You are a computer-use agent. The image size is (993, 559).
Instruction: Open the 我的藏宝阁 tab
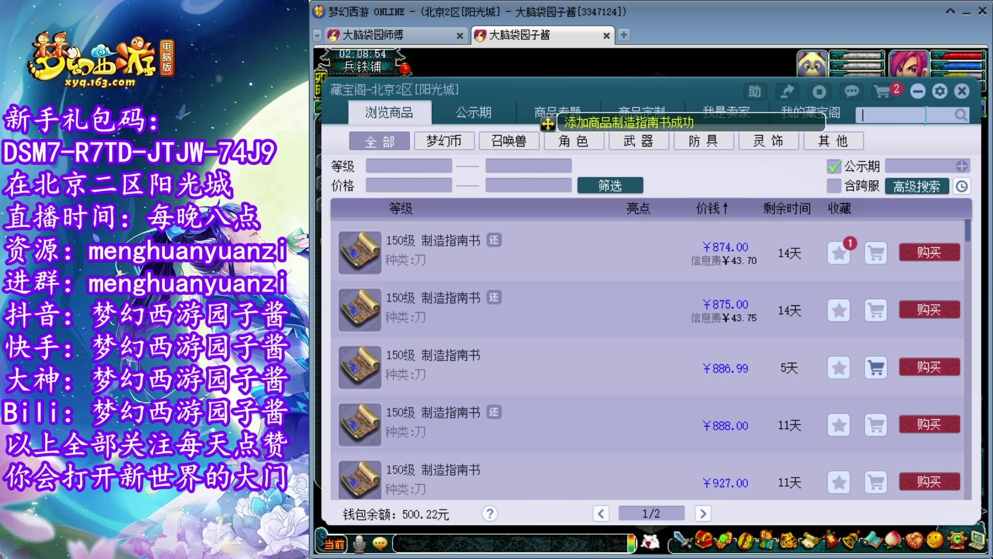point(810,112)
